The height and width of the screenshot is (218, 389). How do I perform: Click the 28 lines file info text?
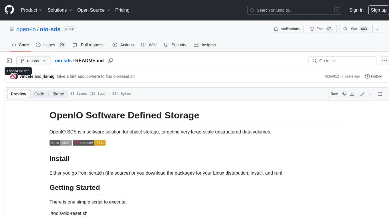click(100, 94)
